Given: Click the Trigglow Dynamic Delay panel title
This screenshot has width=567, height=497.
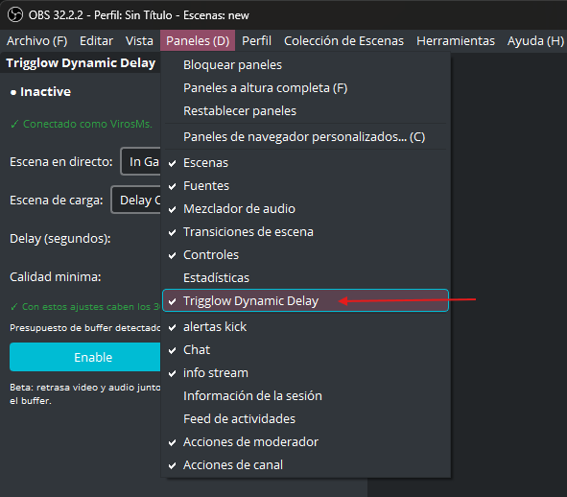Looking at the screenshot, I should [x=81, y=63].
